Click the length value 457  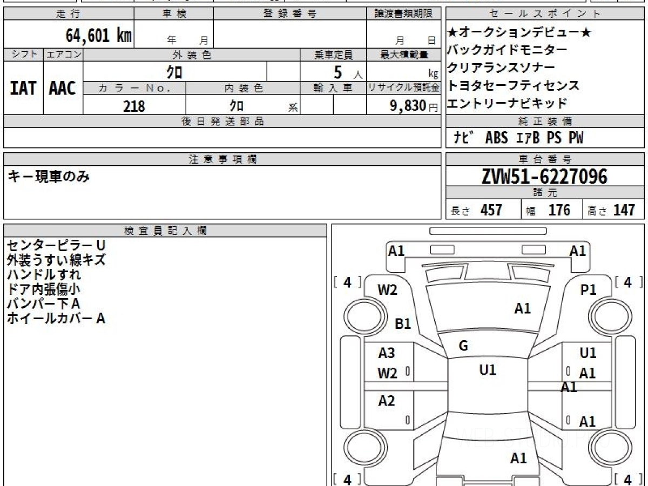[x=491, y=210]
